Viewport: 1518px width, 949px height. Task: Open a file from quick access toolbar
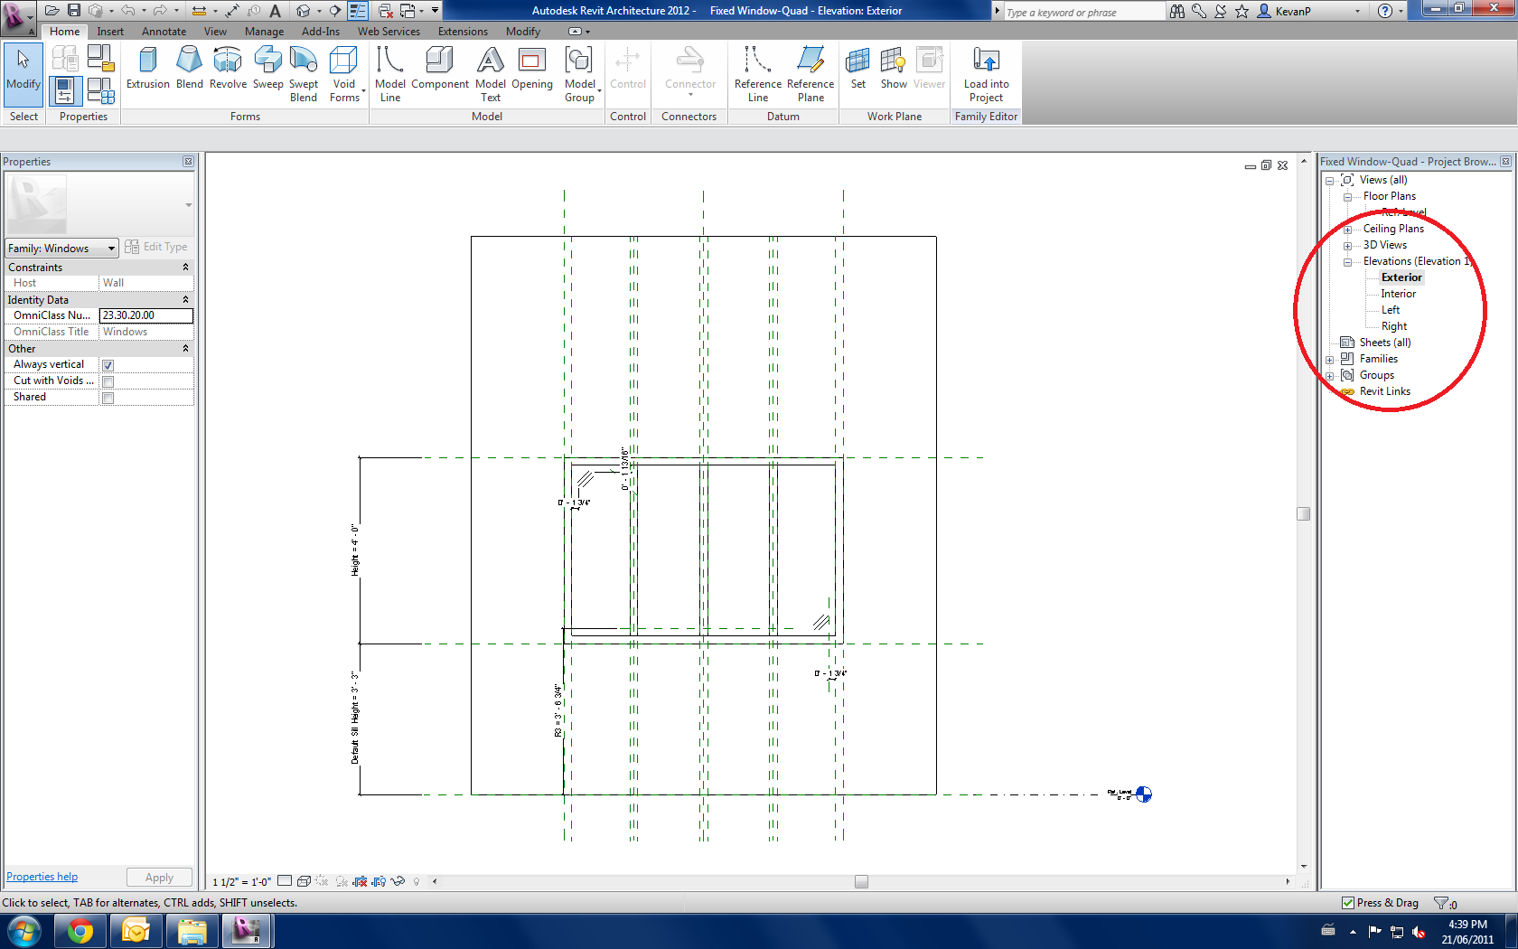(x=52, y=11)
